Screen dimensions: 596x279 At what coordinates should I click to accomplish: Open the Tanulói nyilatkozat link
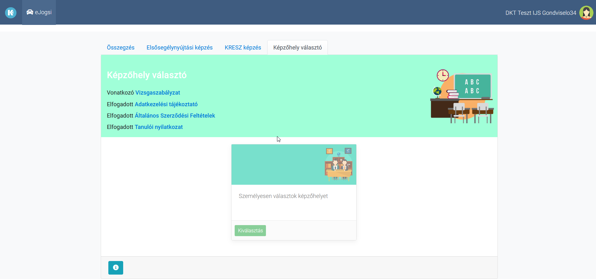tap(159, 127)
